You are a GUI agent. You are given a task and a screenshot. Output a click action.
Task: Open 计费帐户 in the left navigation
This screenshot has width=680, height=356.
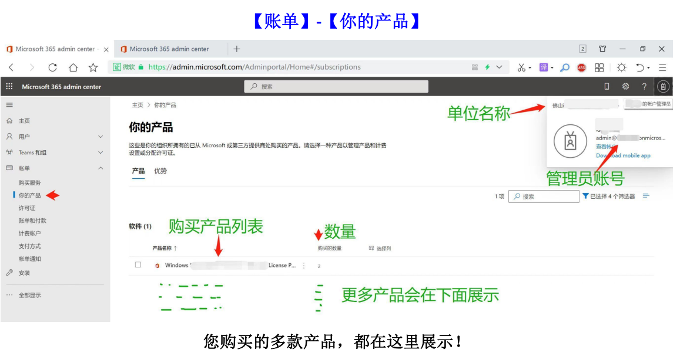[x=30, y=233]
